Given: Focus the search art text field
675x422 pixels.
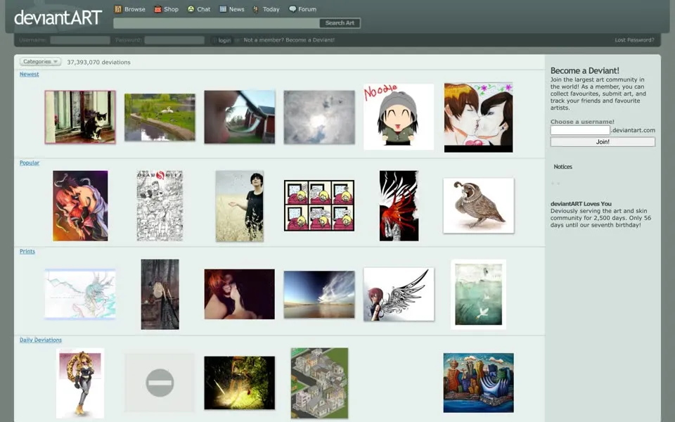Looking at the screenshot, I should point(216,23).
